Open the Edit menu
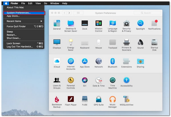This screenshot has width=171, height=117. tap(30, 3)
